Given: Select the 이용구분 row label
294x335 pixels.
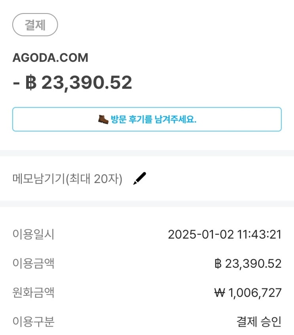Looking at the screenshot, I should point(33,322).
